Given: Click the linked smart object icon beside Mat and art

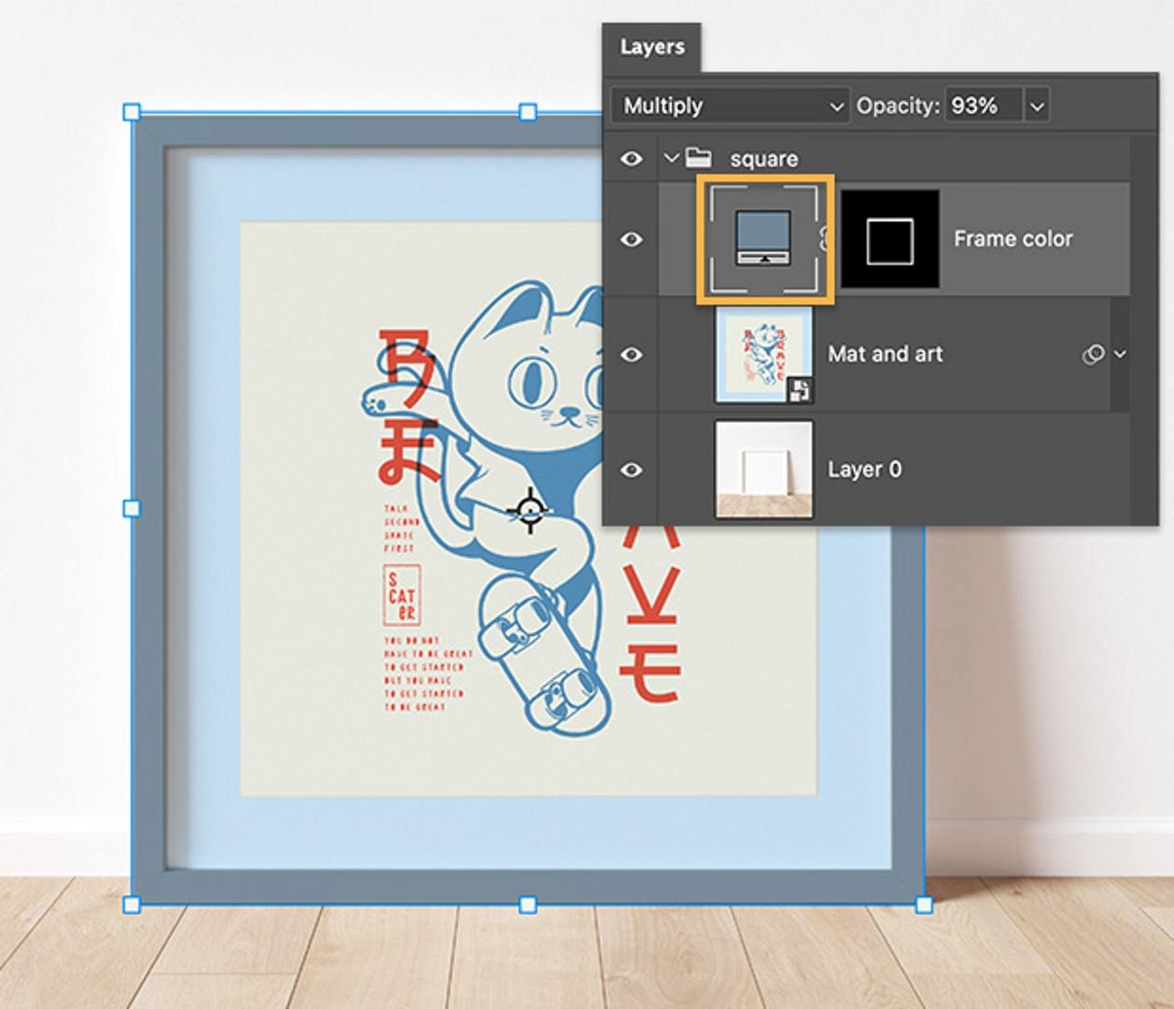Looking at the screenshot, I should [x=1095, y=354].
